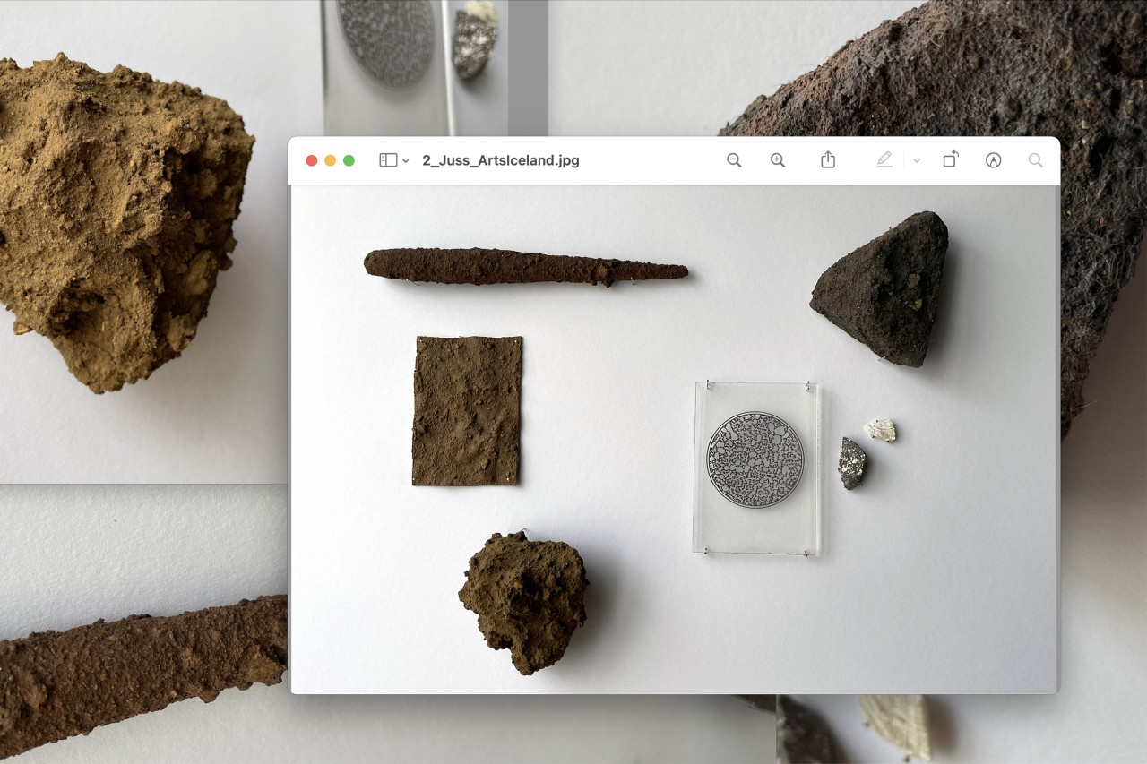Toggle the sidebar view icon
Screen dimensions: 1147x764
click(x=387, y=160)
